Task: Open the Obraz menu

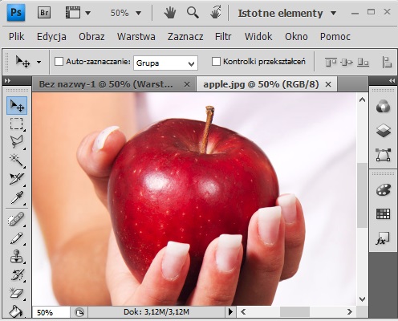Action: tap(91, 37)
